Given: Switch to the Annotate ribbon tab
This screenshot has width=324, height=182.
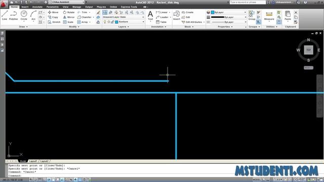Looking at the screenshot, I should click(37, 7).
